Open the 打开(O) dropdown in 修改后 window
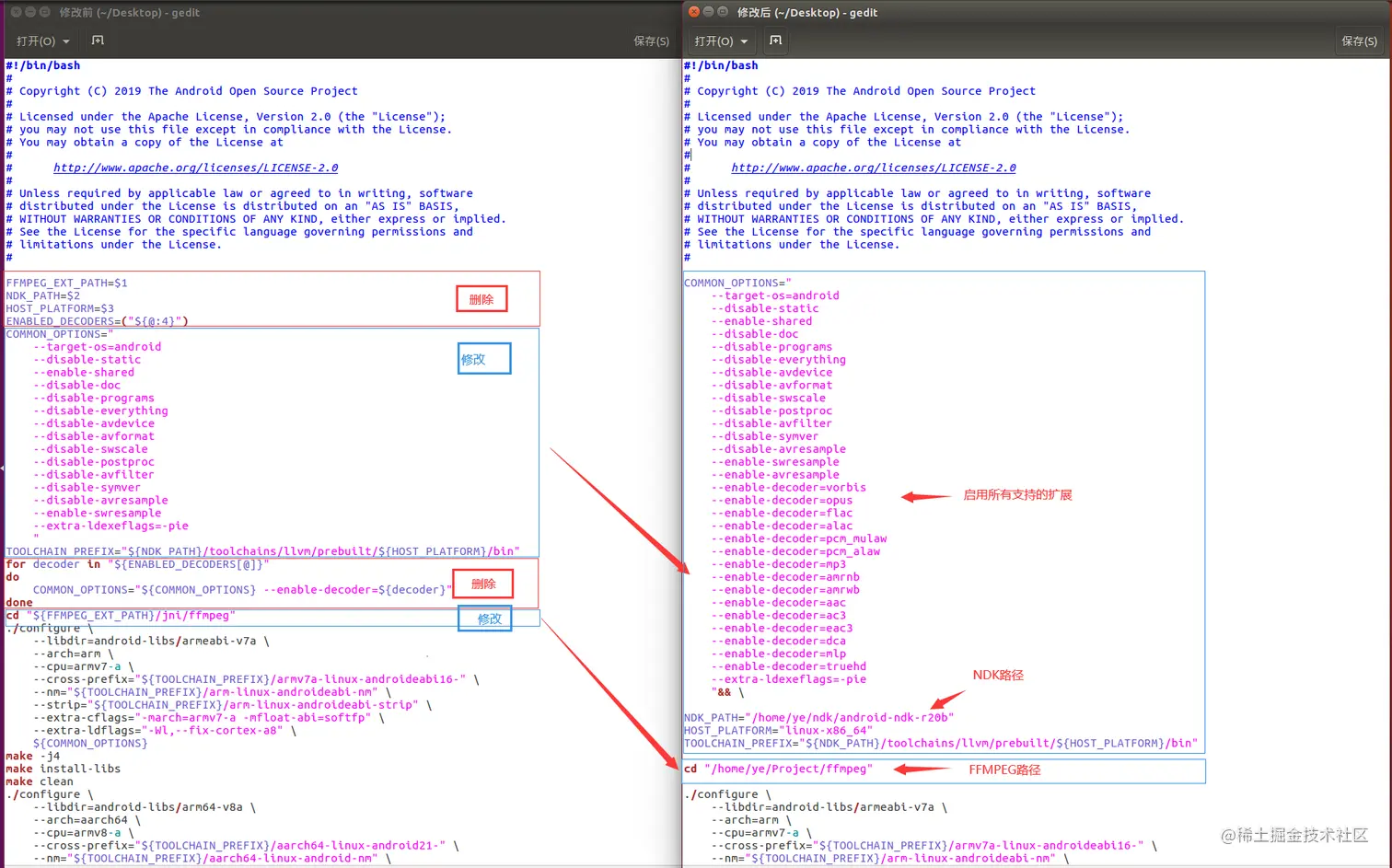Viewport: 1392px width, 868px height. pos(720,41)
